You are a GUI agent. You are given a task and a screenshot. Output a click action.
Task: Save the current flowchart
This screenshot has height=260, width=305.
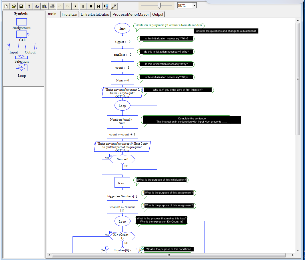pyautogui.click(x=21, y=6)
